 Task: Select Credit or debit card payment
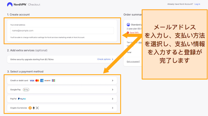click(x=62, y=80)
